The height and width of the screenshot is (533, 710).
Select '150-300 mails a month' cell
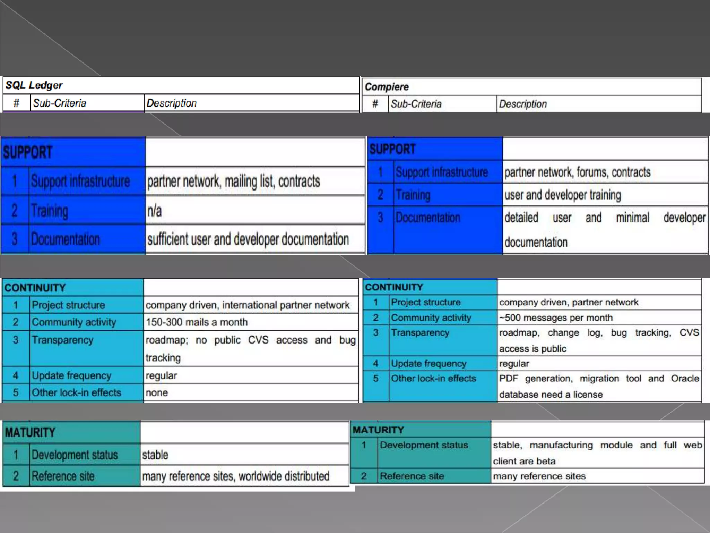pos(197,322)
